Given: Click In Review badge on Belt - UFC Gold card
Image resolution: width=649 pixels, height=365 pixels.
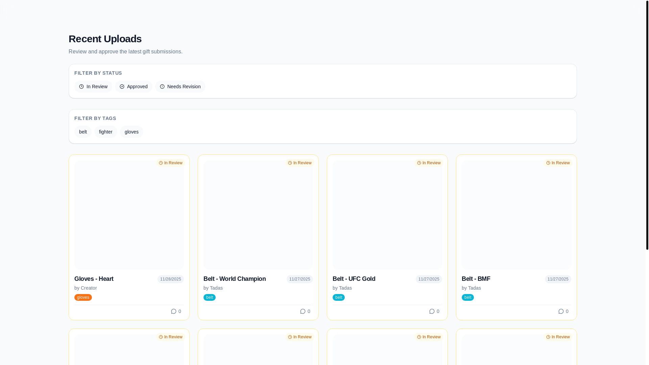Looking at the screenshot, I should (429, 163).
